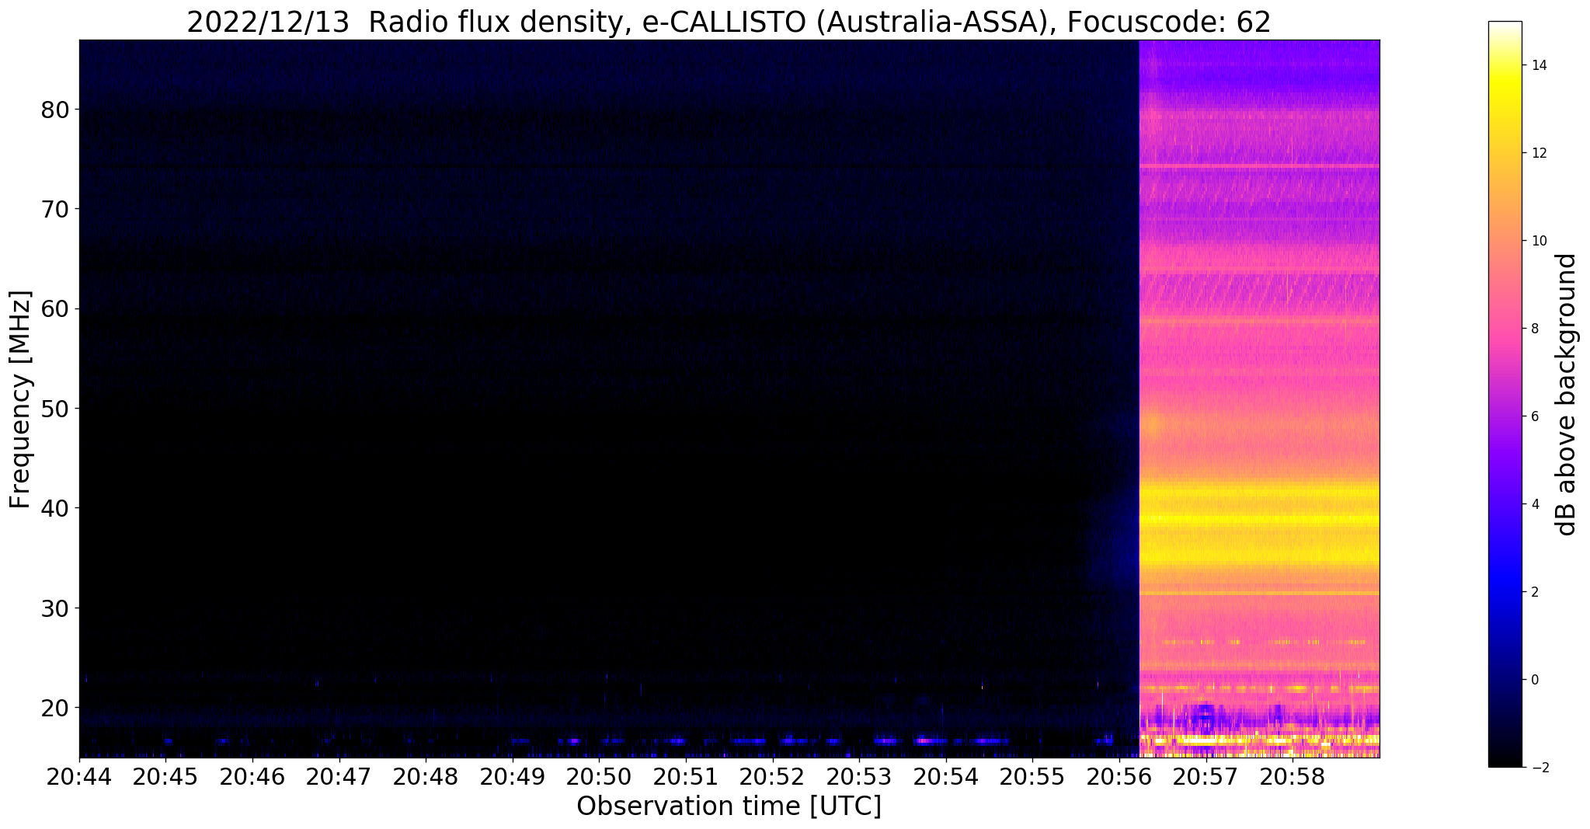Click the colorbar tick value 2

click(x=1533, y=592)
